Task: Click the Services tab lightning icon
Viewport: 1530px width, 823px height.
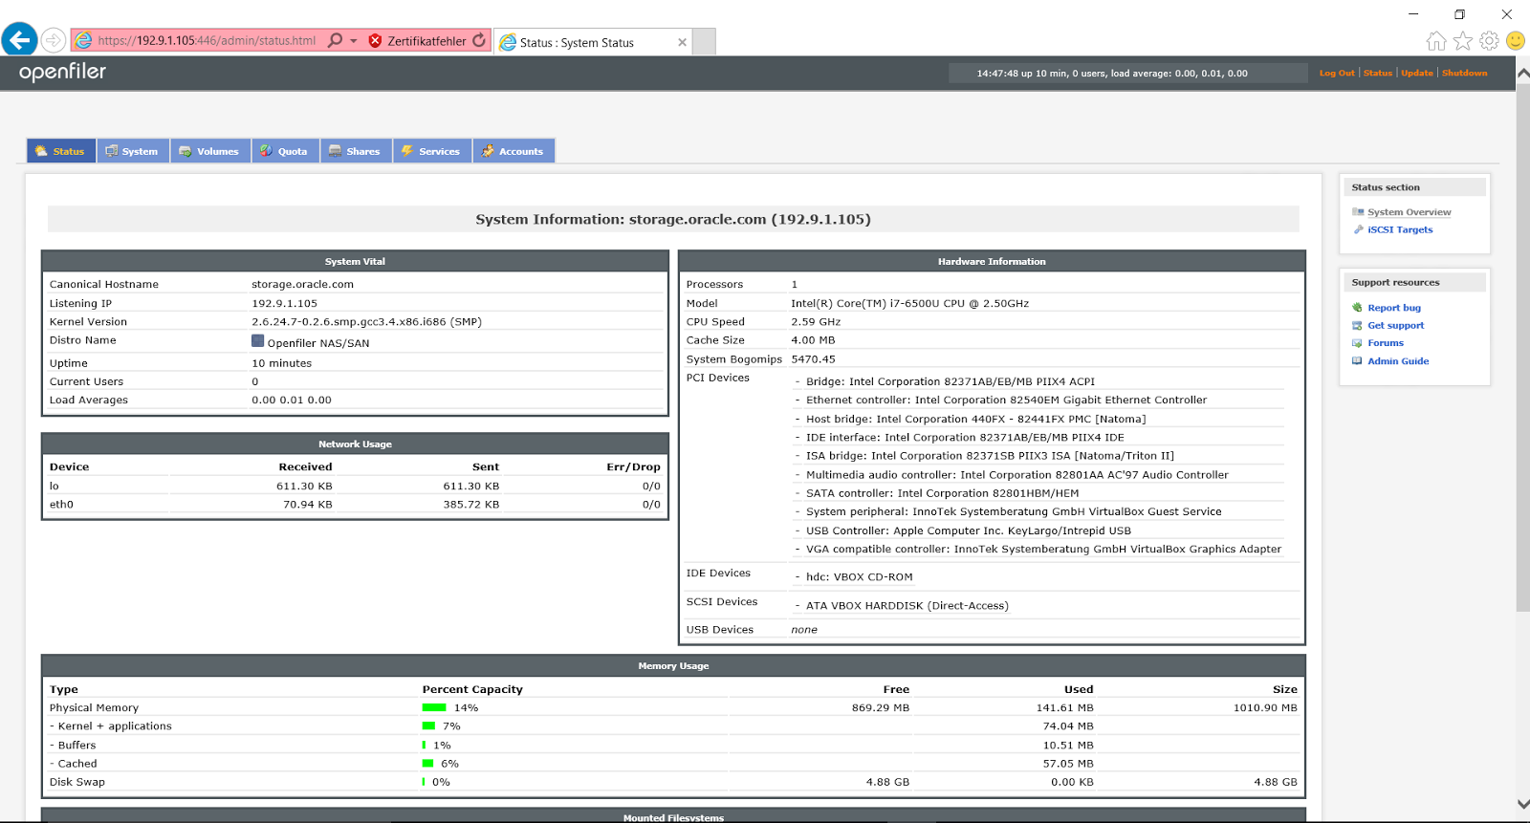Action: pos(407,151)
